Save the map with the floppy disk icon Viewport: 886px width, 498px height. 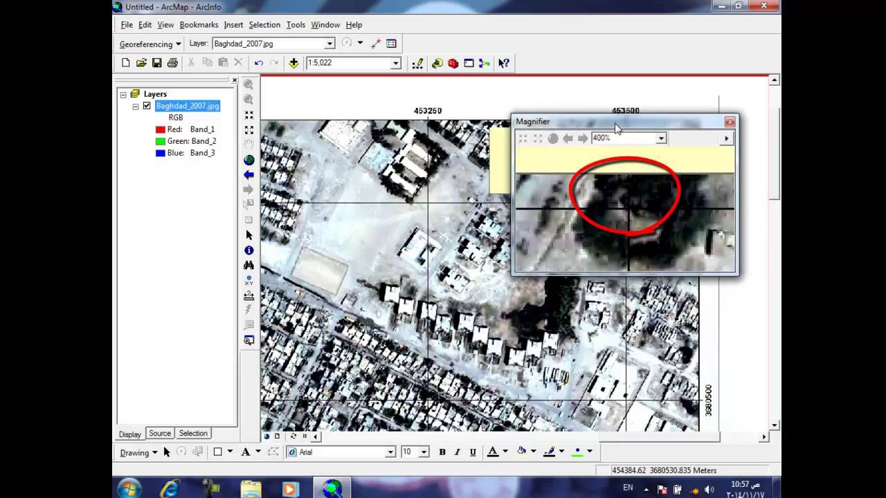point(157,63)
